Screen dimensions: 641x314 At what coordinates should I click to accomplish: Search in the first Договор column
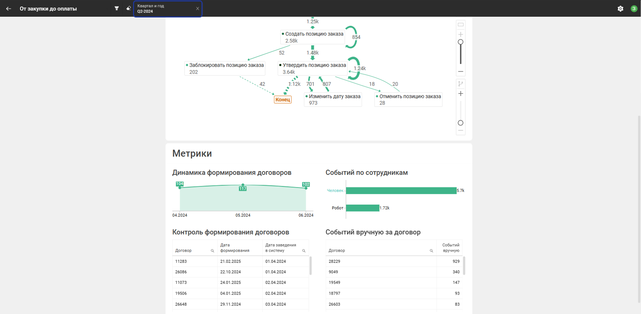pyautogui.click(x=212, y=251)
